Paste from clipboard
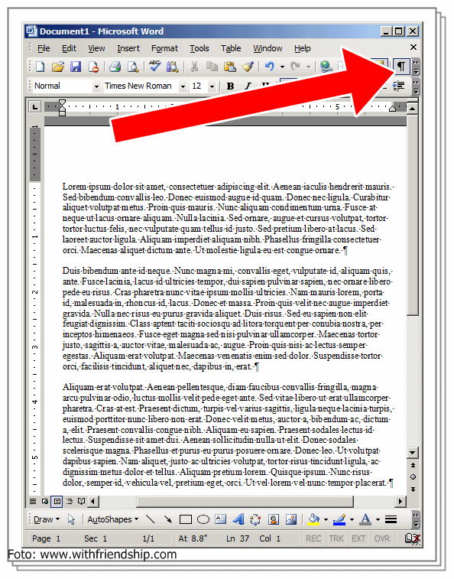 click(x=229, y=67)
